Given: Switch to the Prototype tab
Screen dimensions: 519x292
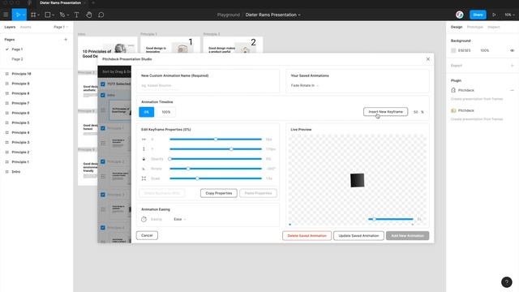Looking at the screenshot, I should click(475, 27).
